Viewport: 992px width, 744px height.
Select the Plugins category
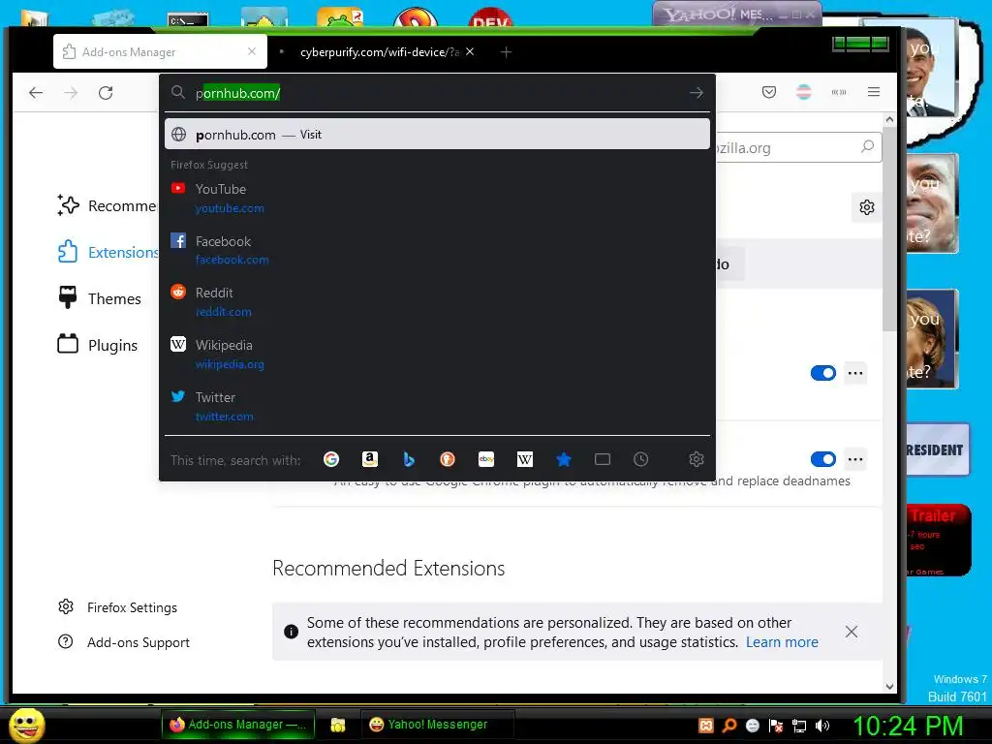(x=98, y=345)
